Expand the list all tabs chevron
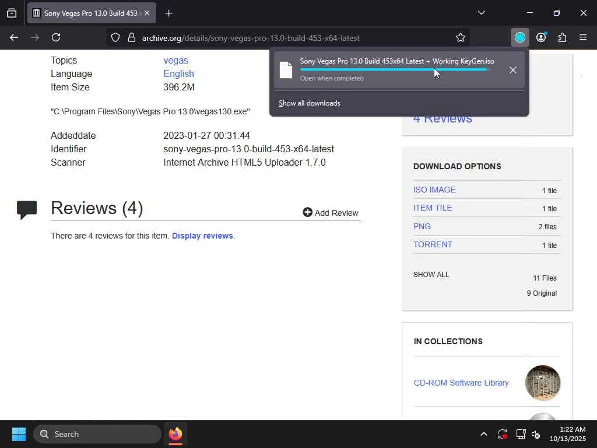 (481, 13)
